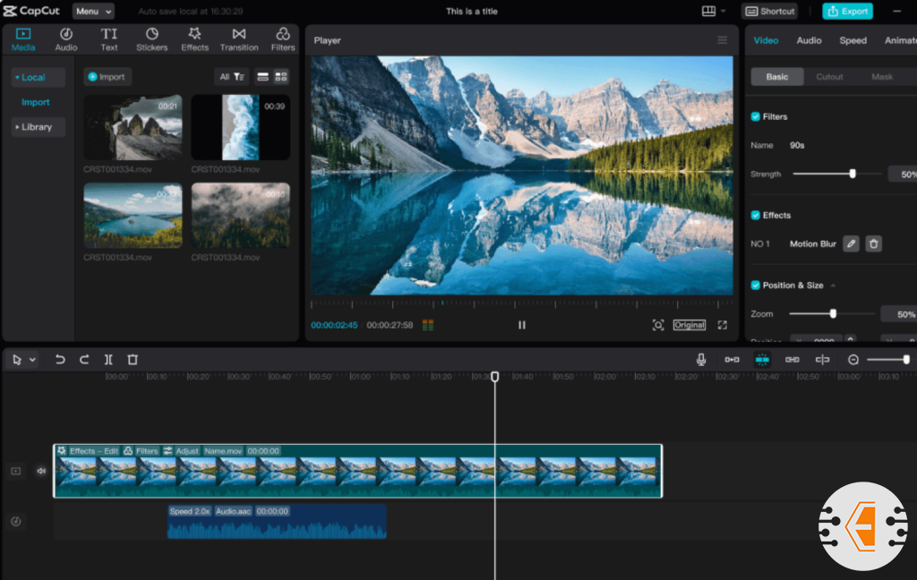Screen dimensions: 917x580
Task: Uncheck the Filters checkbox
Action: pos(756,116)
